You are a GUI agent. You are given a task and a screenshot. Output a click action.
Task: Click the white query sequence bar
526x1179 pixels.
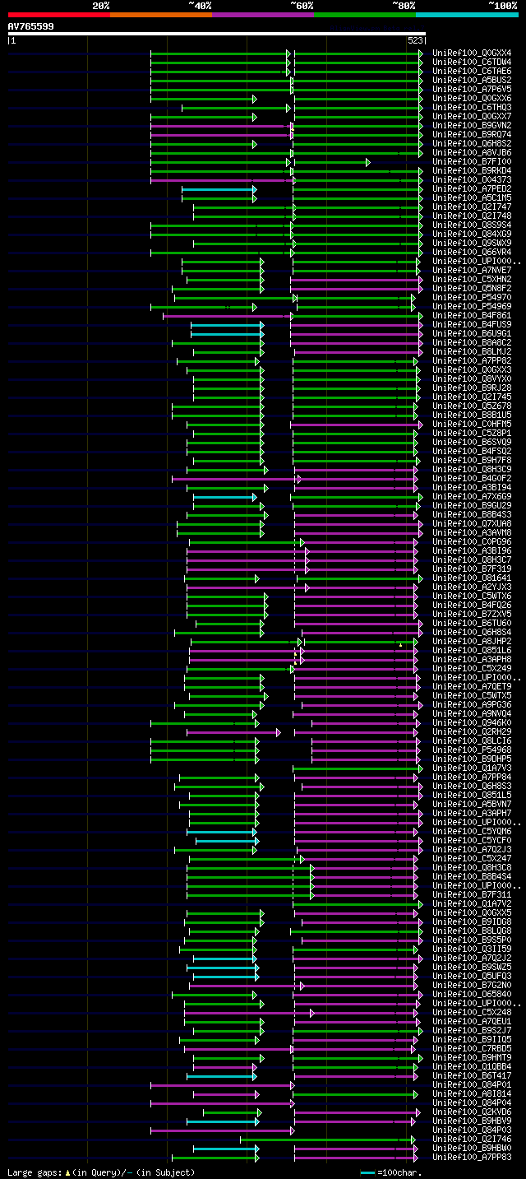pos(217,34)
